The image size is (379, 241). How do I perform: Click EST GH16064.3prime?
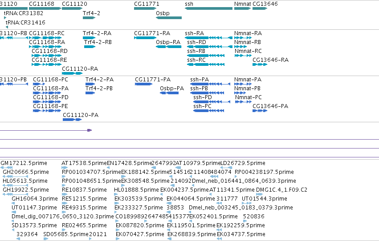click(35, 199)
